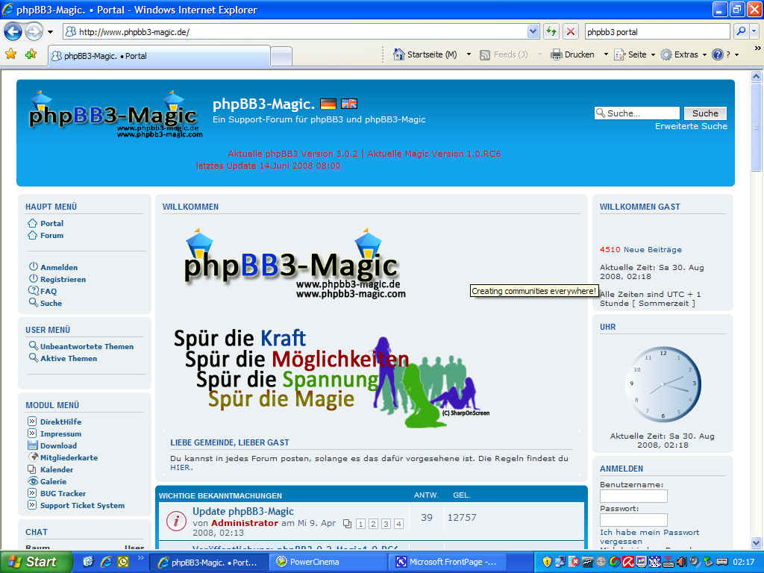
Task: Expand the Startseite dropdown arrow
Action: pyautogui.click(x=469, y=54)
